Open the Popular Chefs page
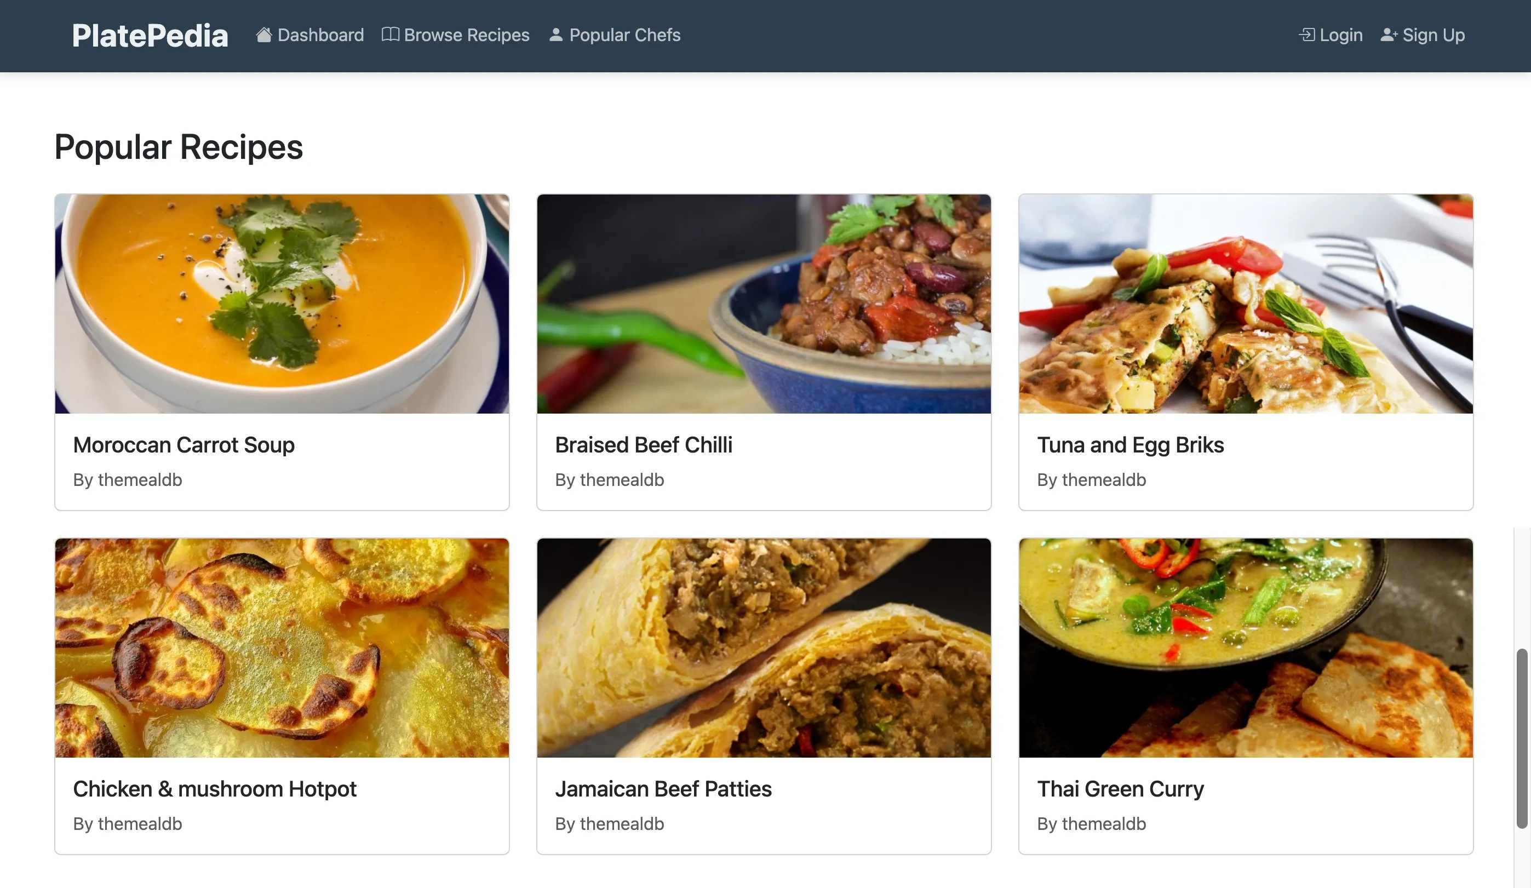Viewport: 1531px width, 888px height. [624, 35]
